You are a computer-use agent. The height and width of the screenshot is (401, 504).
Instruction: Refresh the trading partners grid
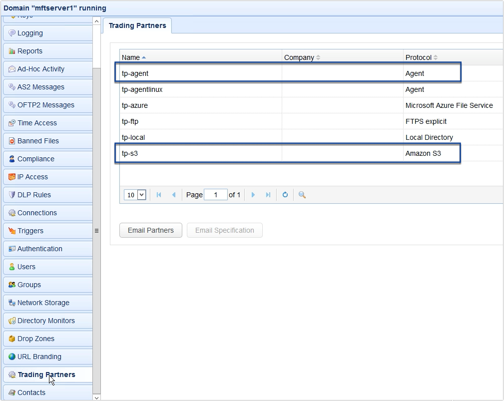point(285,195)
